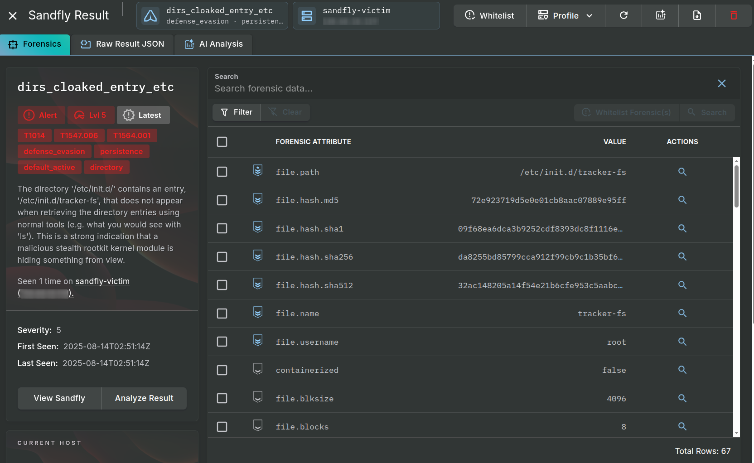Click the empty shield icon beside containerized
The image size is (754, 463).
click(x=258, y=369)
